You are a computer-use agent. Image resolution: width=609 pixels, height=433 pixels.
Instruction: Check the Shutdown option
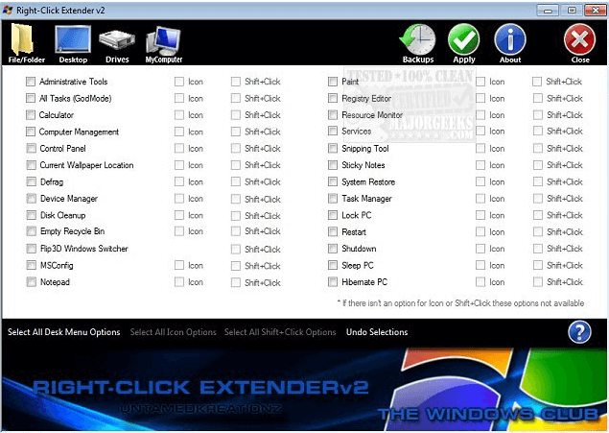pyautogui.click(x=333, y=249)
